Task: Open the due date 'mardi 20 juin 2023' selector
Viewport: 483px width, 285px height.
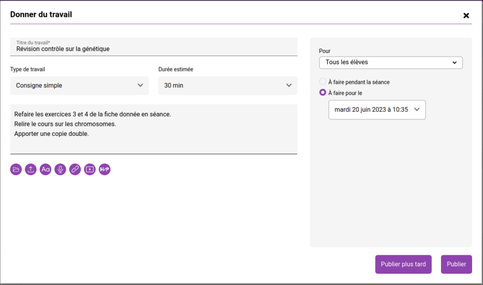Action: tap(377, 109)
